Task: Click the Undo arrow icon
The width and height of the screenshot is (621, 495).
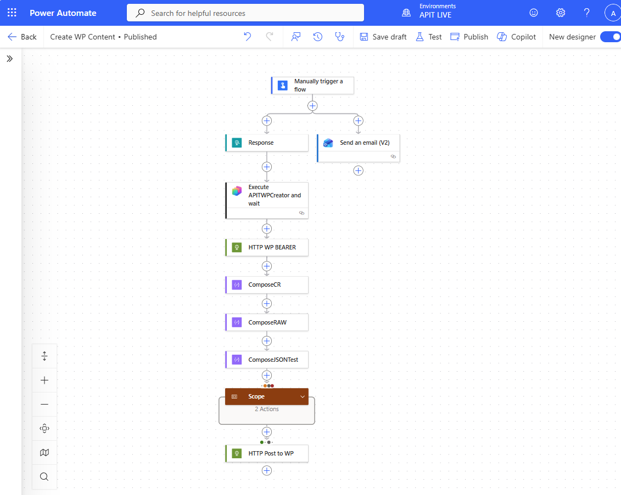Action: click(248, 37)
